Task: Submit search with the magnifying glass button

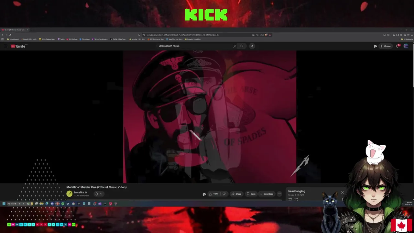Action: coord(242,46)
